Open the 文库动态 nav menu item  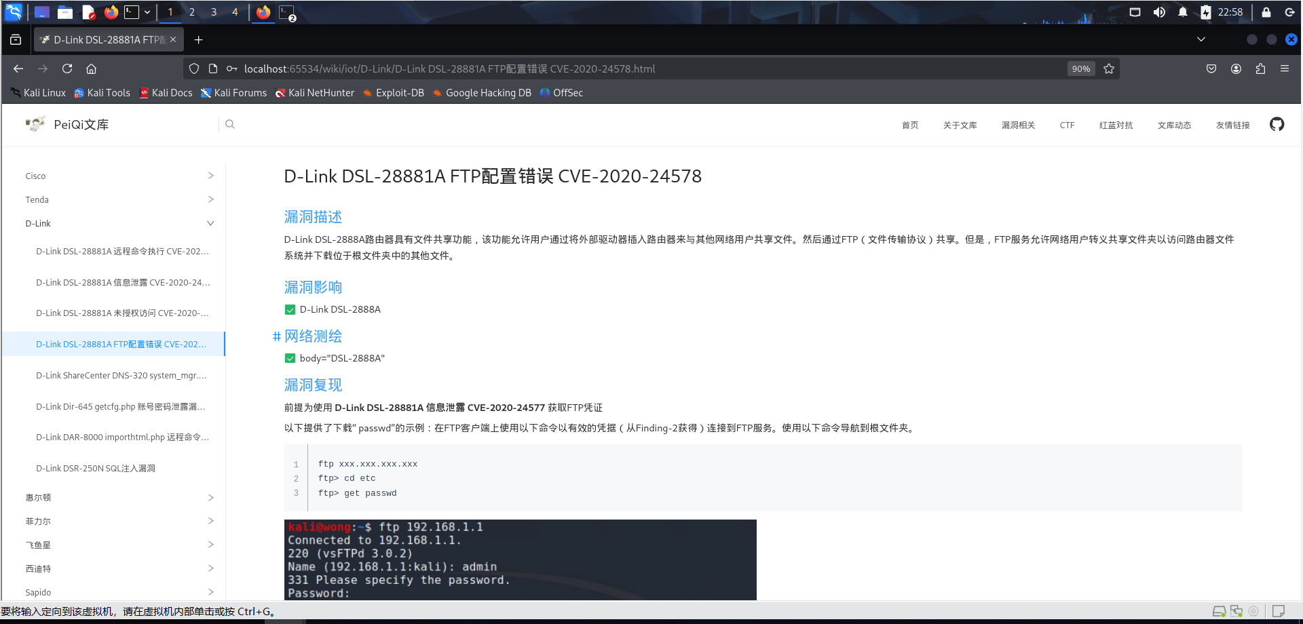(1174, 125)
